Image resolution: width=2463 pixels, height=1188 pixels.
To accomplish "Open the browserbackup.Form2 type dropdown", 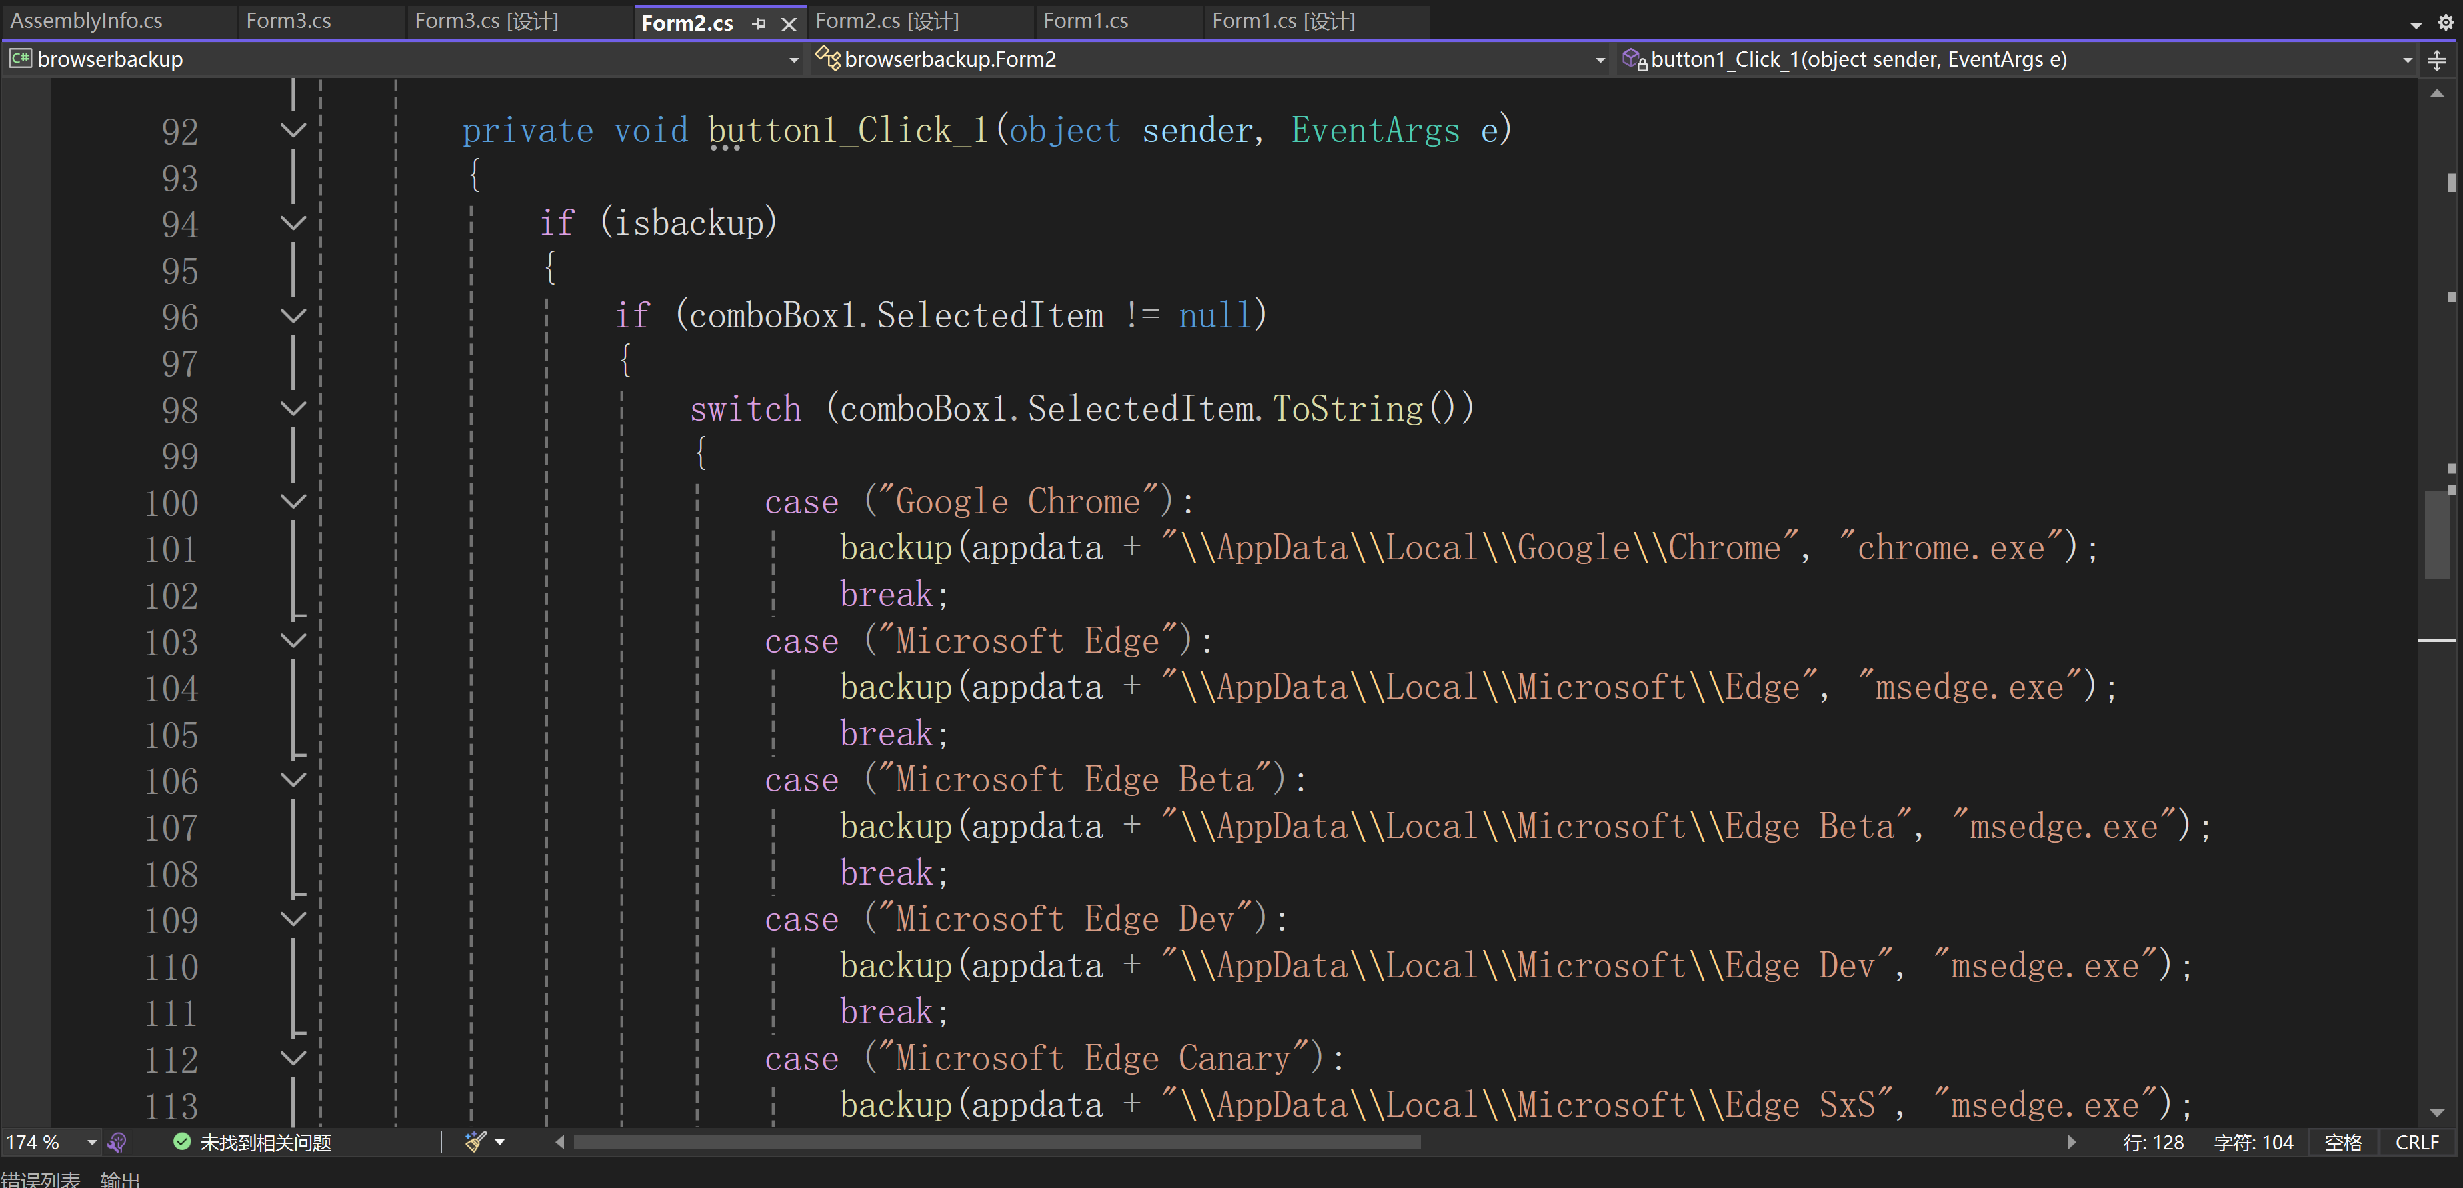I will (x=1211, y=59).
